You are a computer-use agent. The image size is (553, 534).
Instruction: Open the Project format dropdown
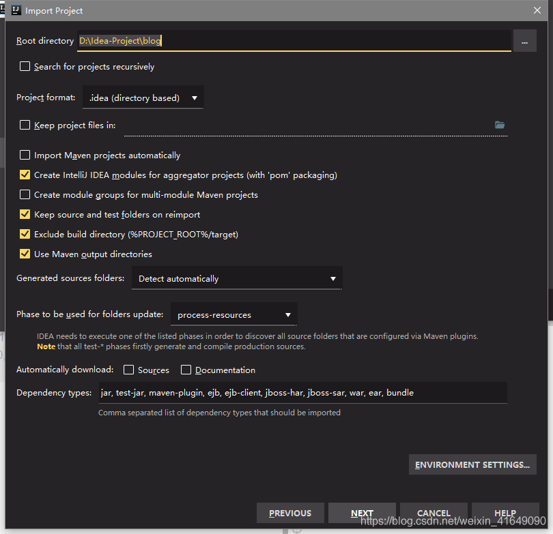[143, 98]
